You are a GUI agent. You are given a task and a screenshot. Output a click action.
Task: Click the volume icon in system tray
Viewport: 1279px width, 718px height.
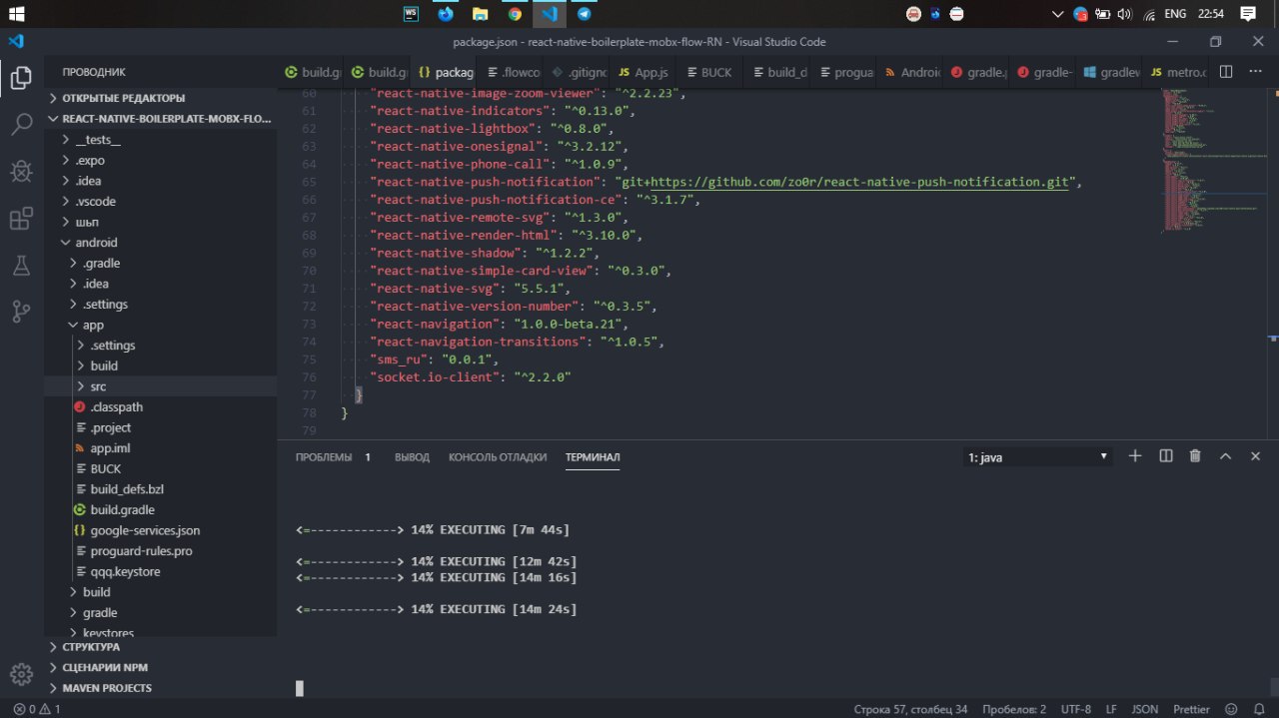coord(1124,14)
